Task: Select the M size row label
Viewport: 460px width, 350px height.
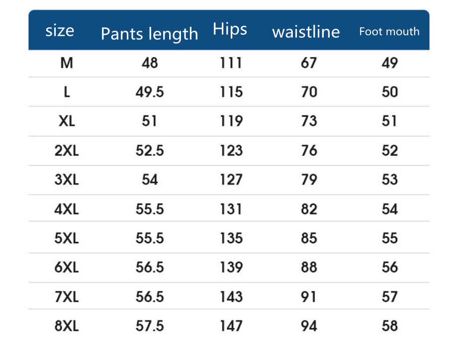Action: [66, 63]
